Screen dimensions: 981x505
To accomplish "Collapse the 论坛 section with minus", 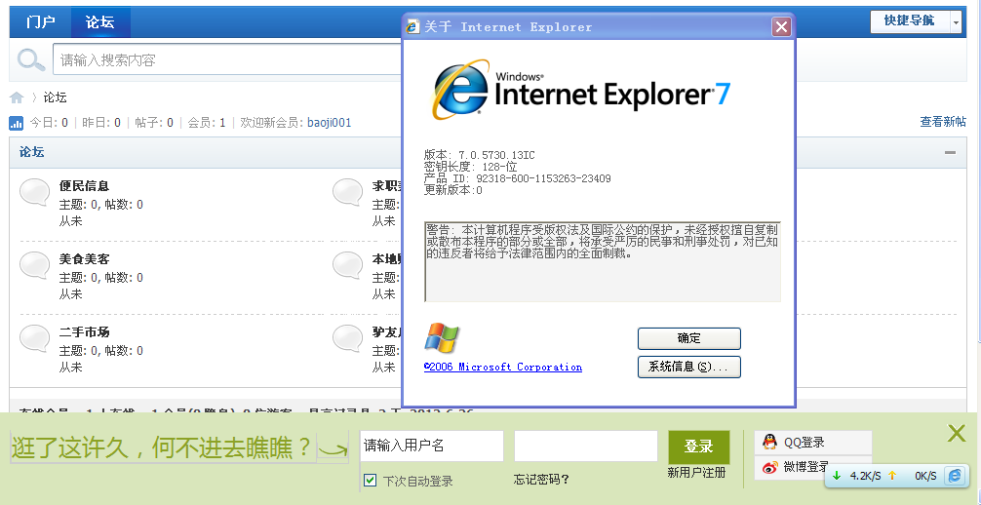I will [x=950, y=152].
